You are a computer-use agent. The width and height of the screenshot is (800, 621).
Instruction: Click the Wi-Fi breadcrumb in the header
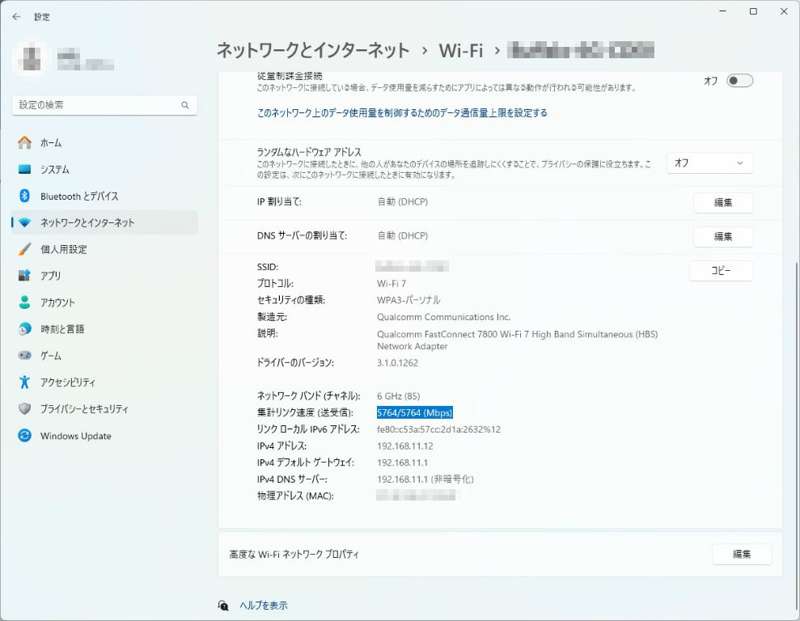(460, 50)
